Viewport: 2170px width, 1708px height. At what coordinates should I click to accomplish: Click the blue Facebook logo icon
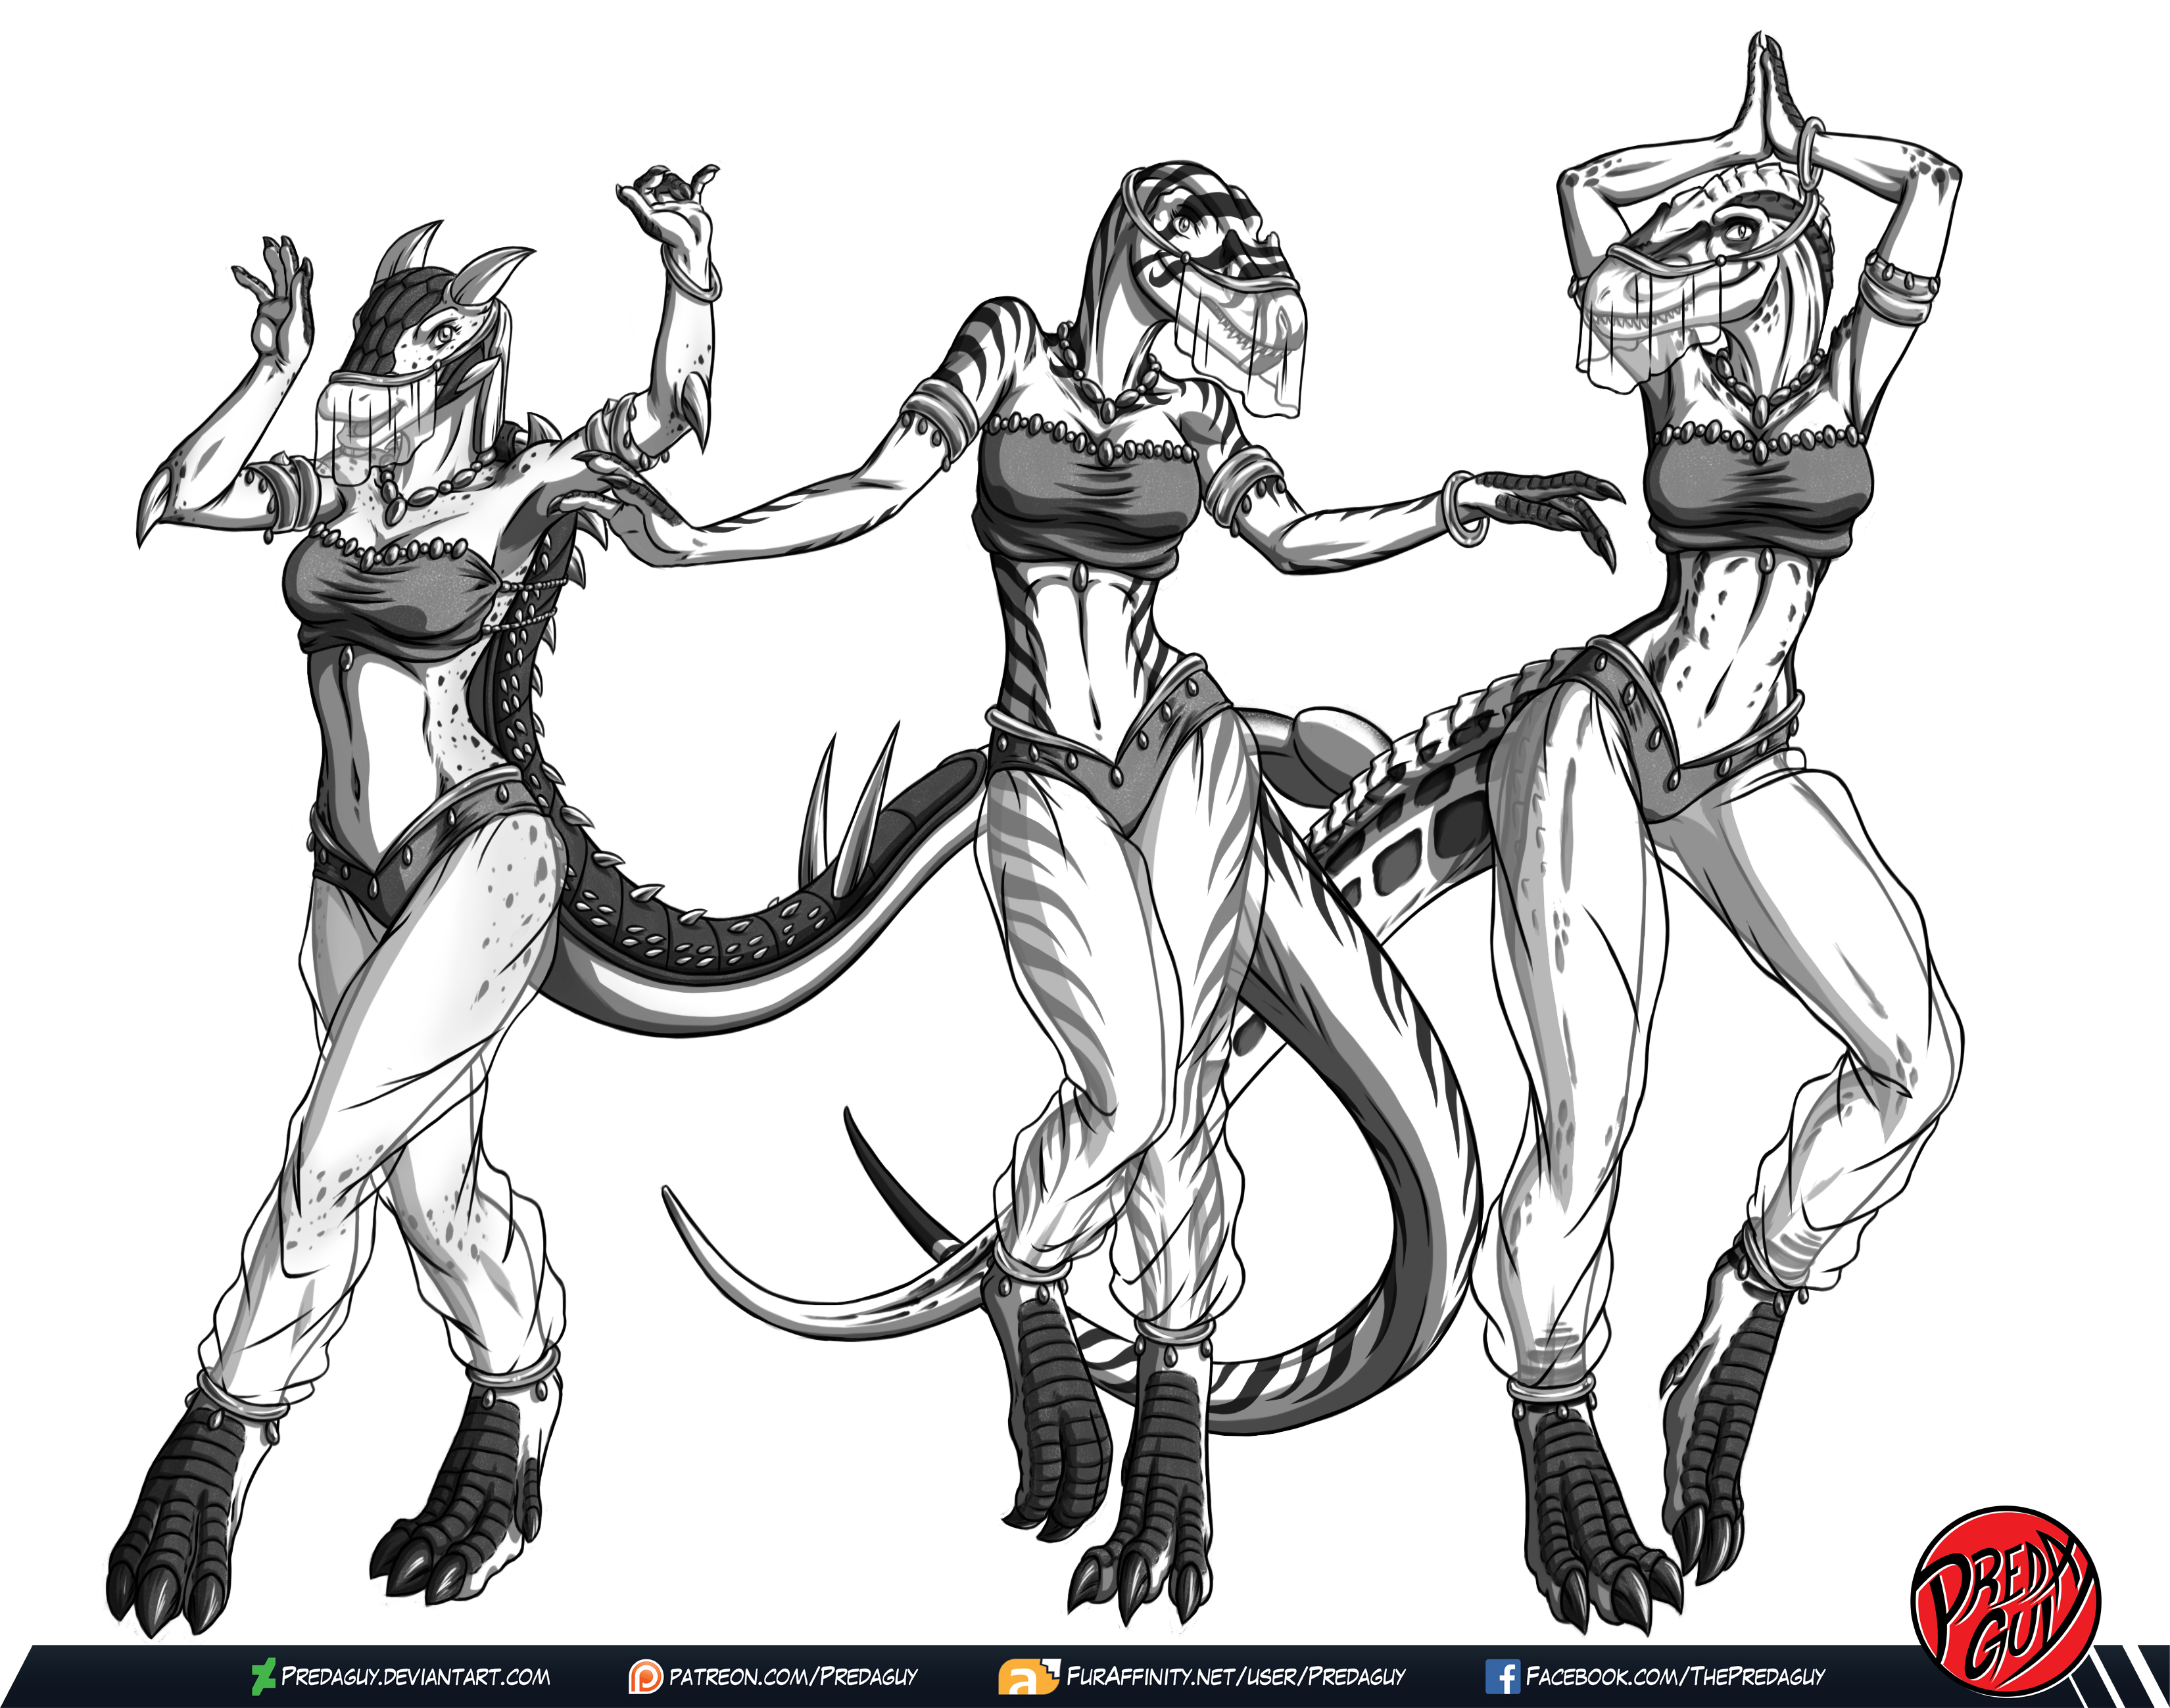click(1502, 1677)
